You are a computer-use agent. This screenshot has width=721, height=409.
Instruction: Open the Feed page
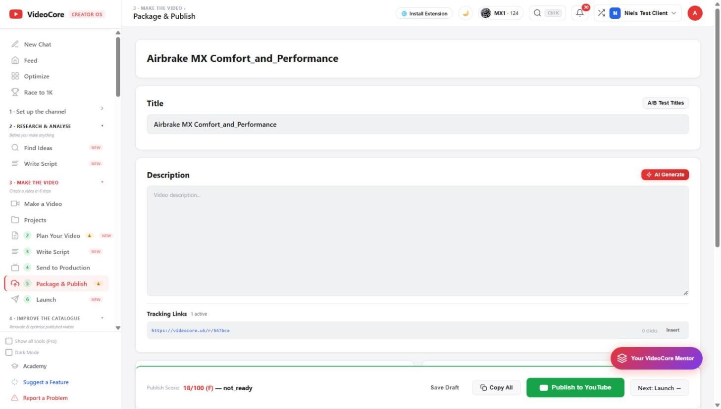pyautogui.click(x=31, y=60)
